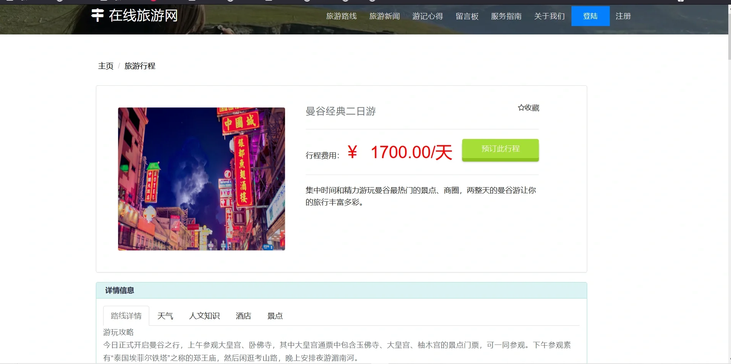Switch to the 人文知识 tab

[x=204, y=315]
